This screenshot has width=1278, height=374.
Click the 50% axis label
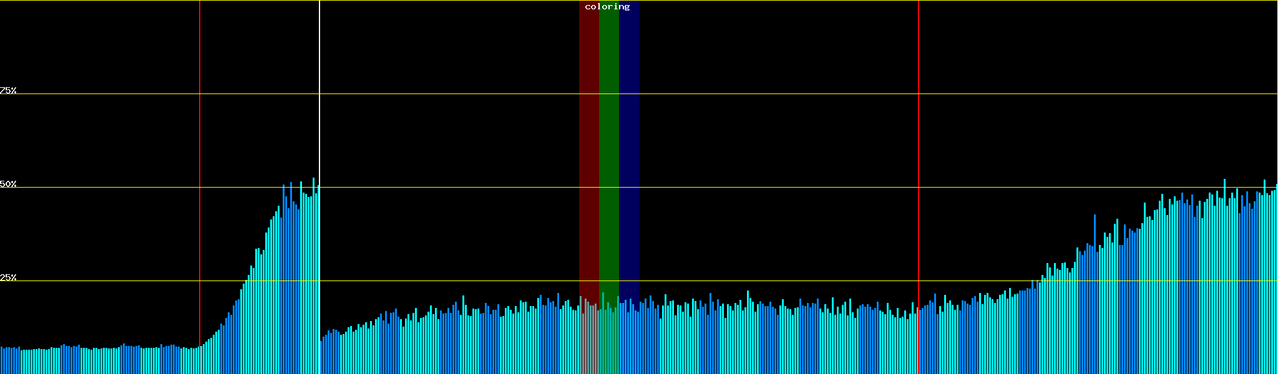[8, 184]
